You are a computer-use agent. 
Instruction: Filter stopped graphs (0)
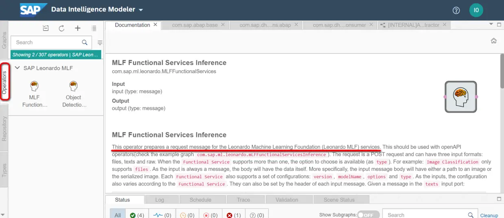(x=211, y=215)
